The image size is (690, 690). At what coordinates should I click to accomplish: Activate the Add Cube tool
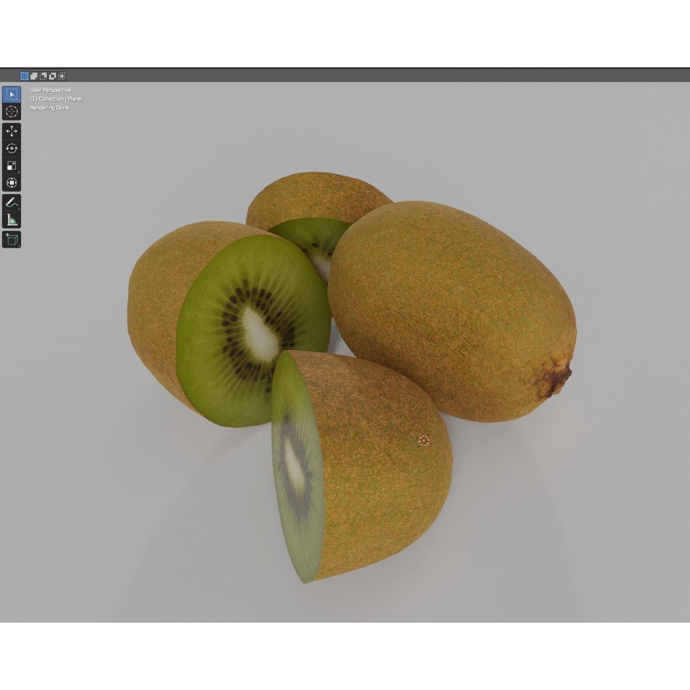coord(12,239)
